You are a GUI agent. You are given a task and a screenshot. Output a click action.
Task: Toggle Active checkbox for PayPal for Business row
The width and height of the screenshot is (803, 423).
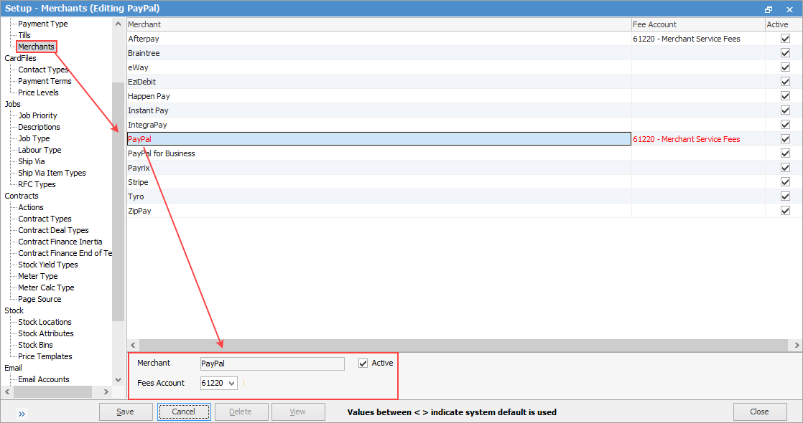[x=785, y=153]
